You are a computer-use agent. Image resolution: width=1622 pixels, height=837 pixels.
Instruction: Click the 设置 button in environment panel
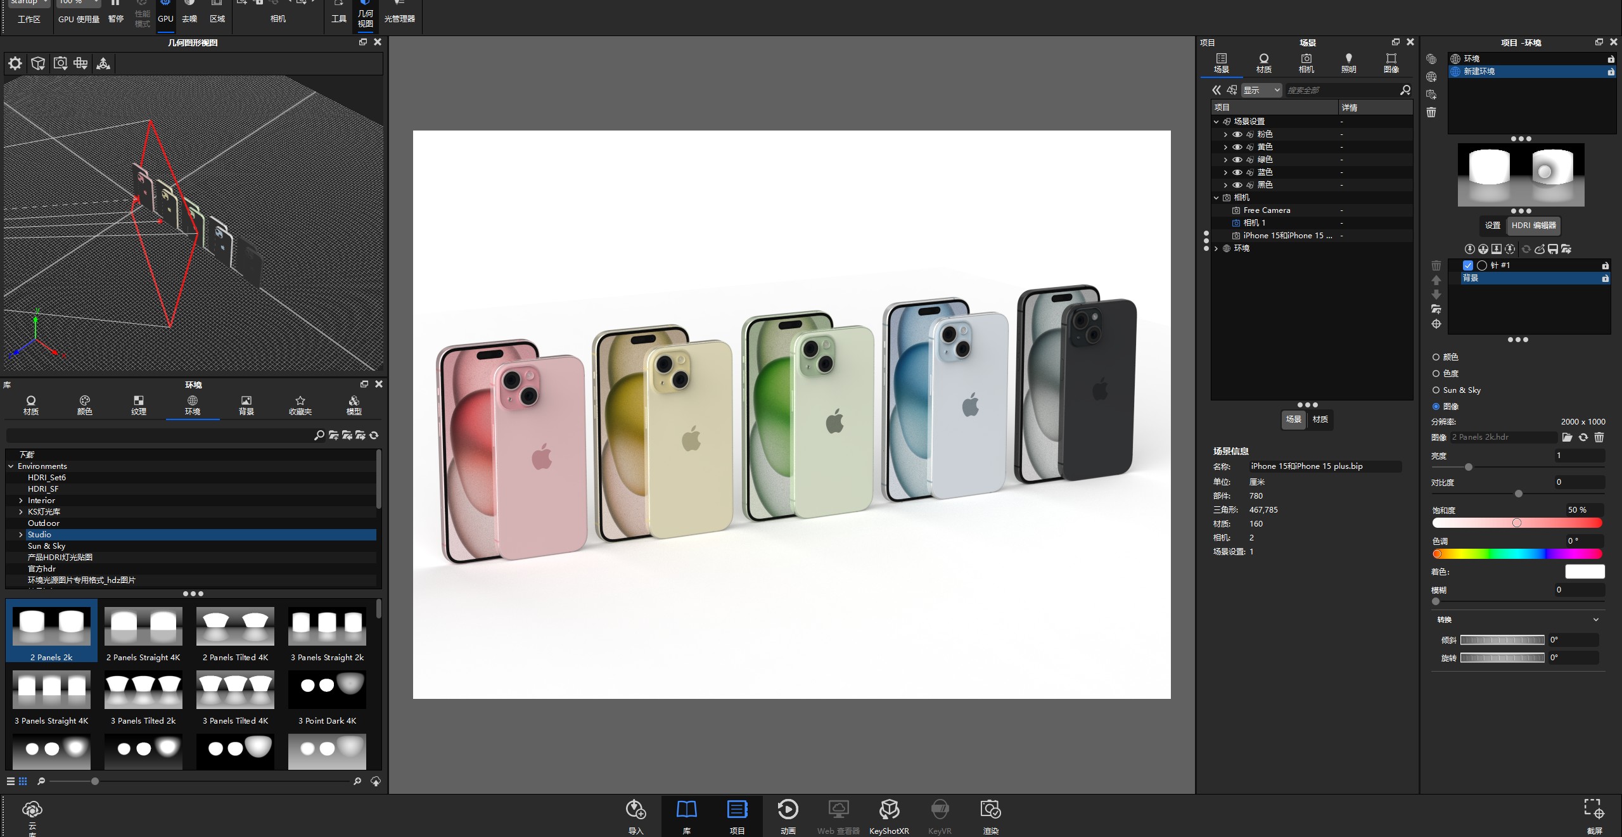pyautogui.click(x=1493, y=226)
